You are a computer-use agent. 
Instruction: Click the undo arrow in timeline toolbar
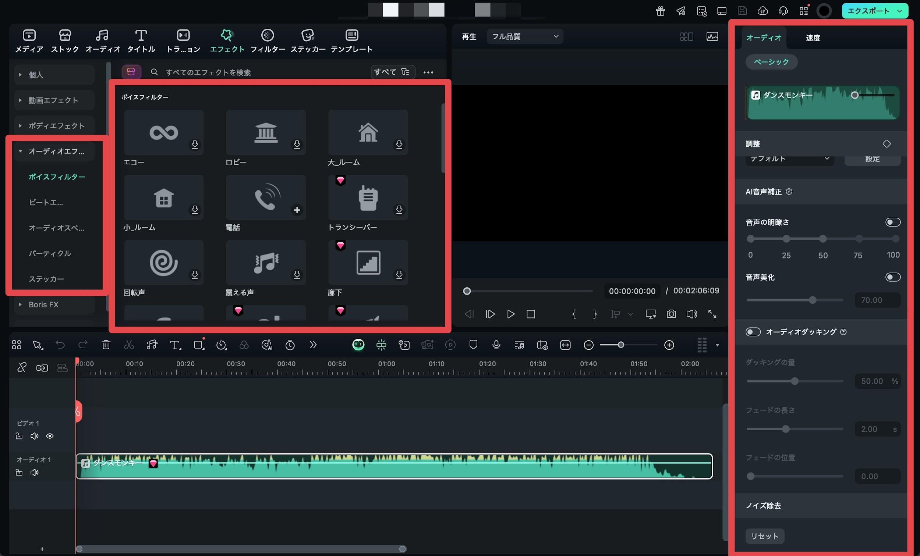pos(60,345)
